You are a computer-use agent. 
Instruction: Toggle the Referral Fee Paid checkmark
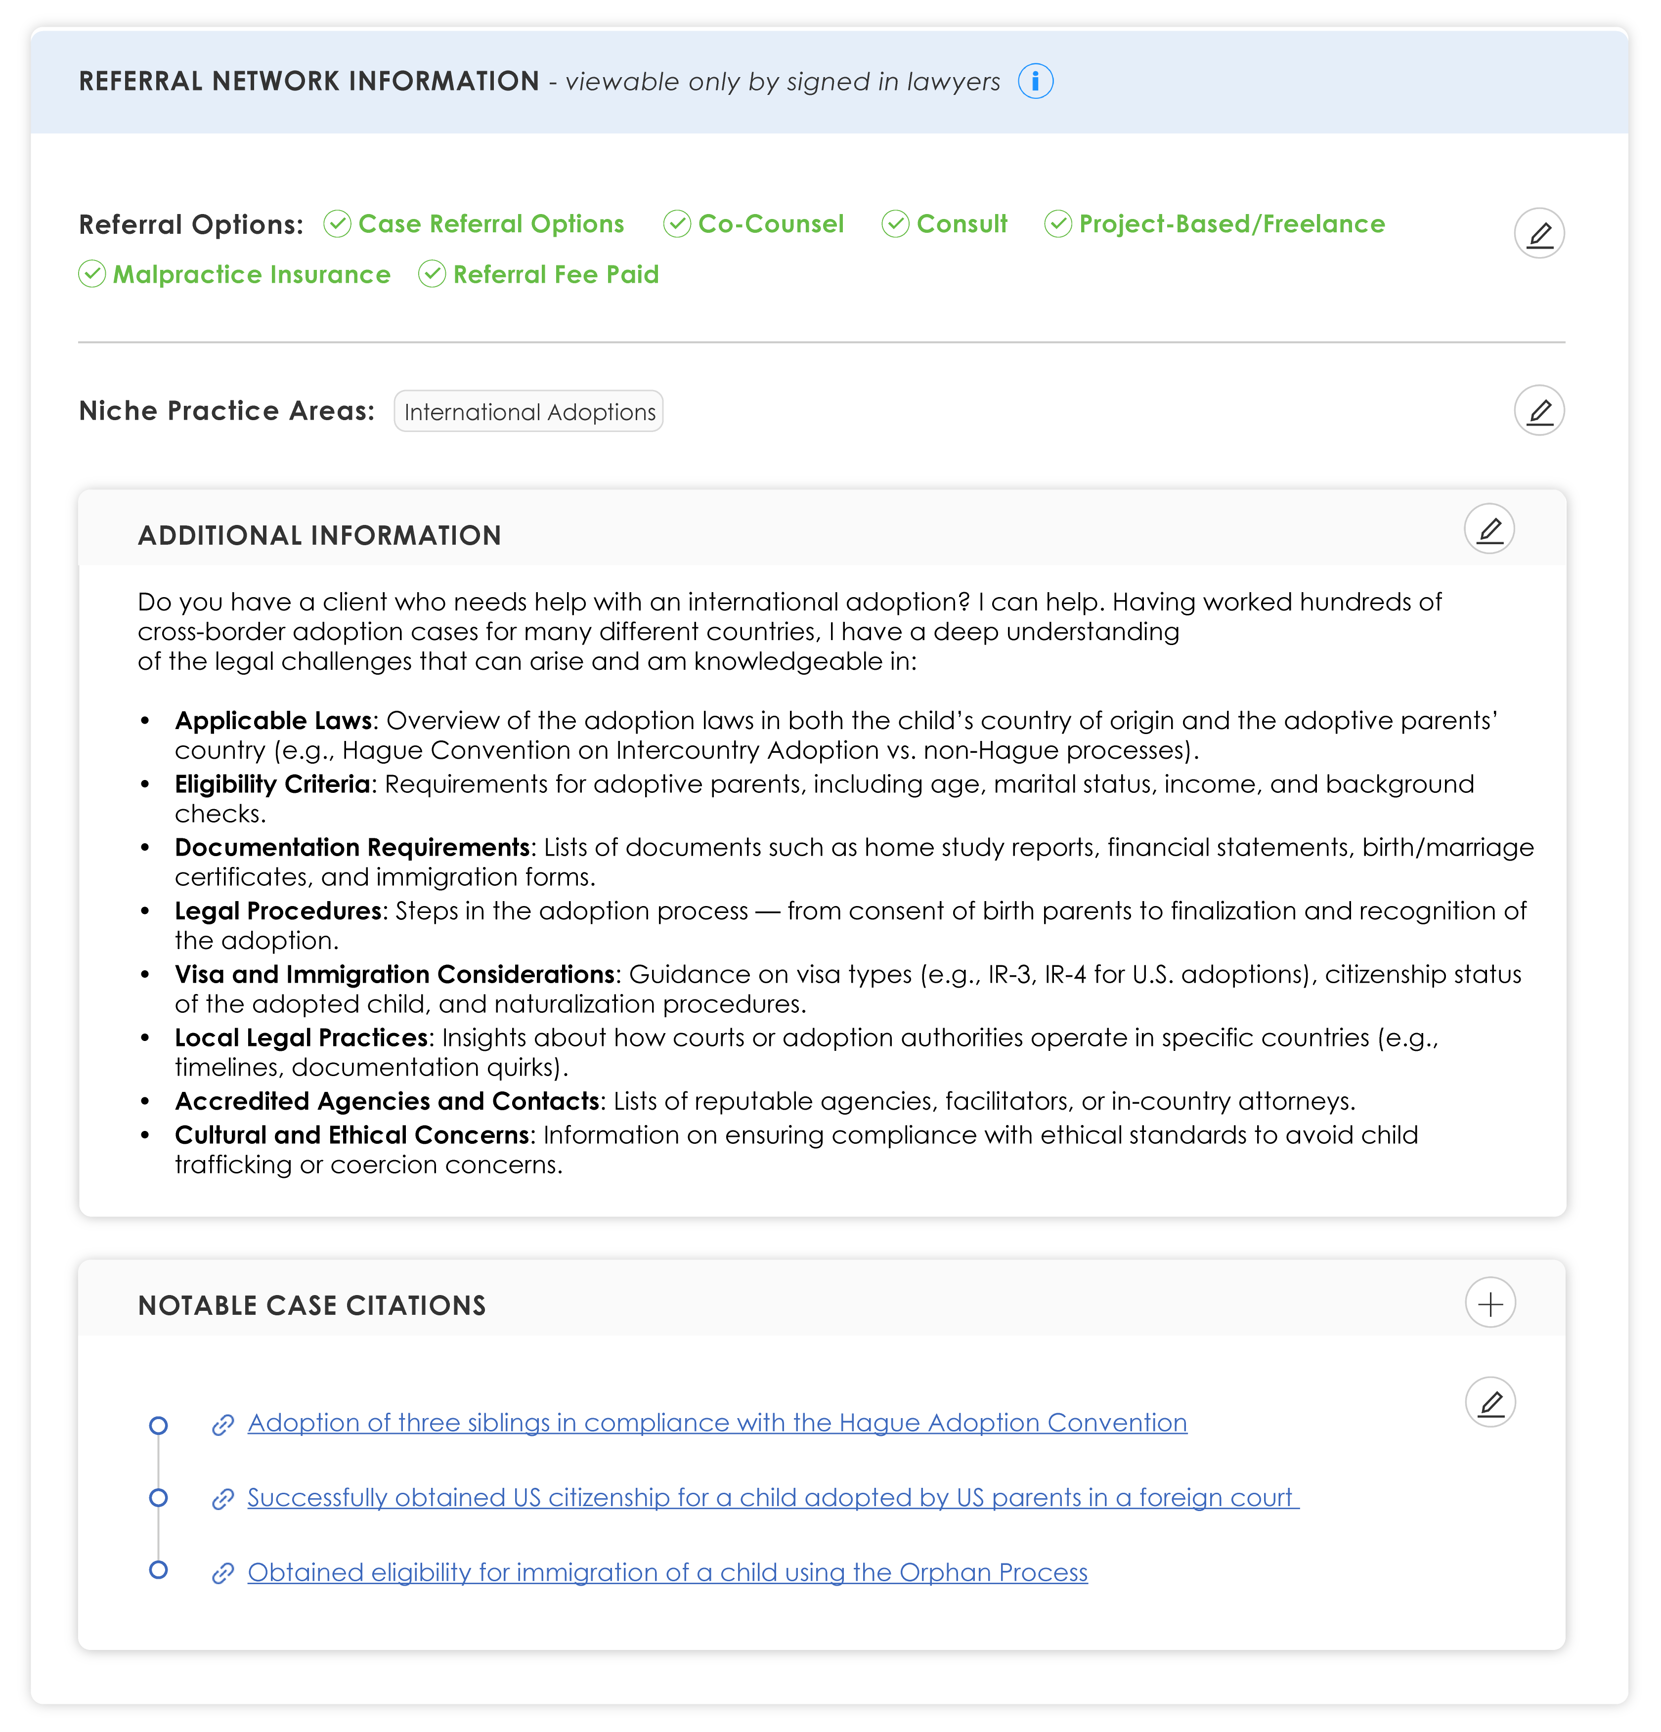[432, 274]
